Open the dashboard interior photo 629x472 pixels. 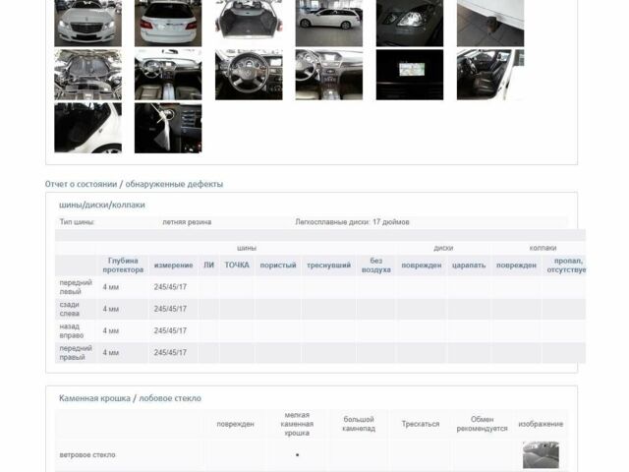point(168,75)
